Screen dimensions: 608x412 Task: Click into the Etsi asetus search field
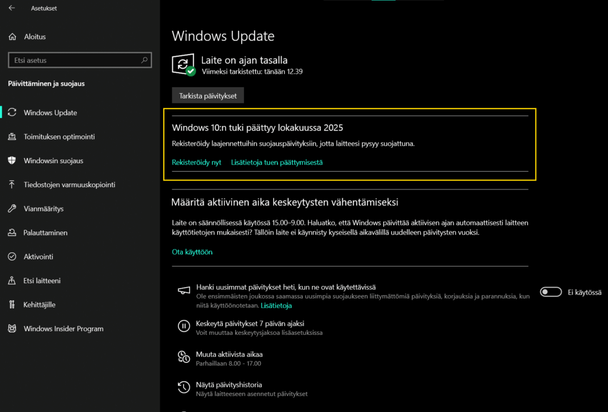tap(71, 60)
